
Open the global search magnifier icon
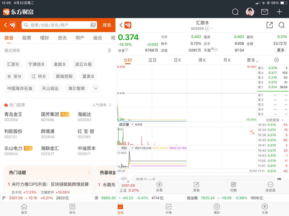(235, 12)
